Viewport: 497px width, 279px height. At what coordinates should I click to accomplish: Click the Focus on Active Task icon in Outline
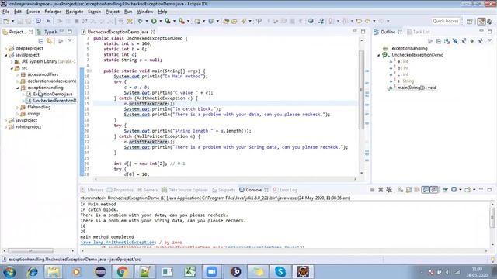pos(430,41)
